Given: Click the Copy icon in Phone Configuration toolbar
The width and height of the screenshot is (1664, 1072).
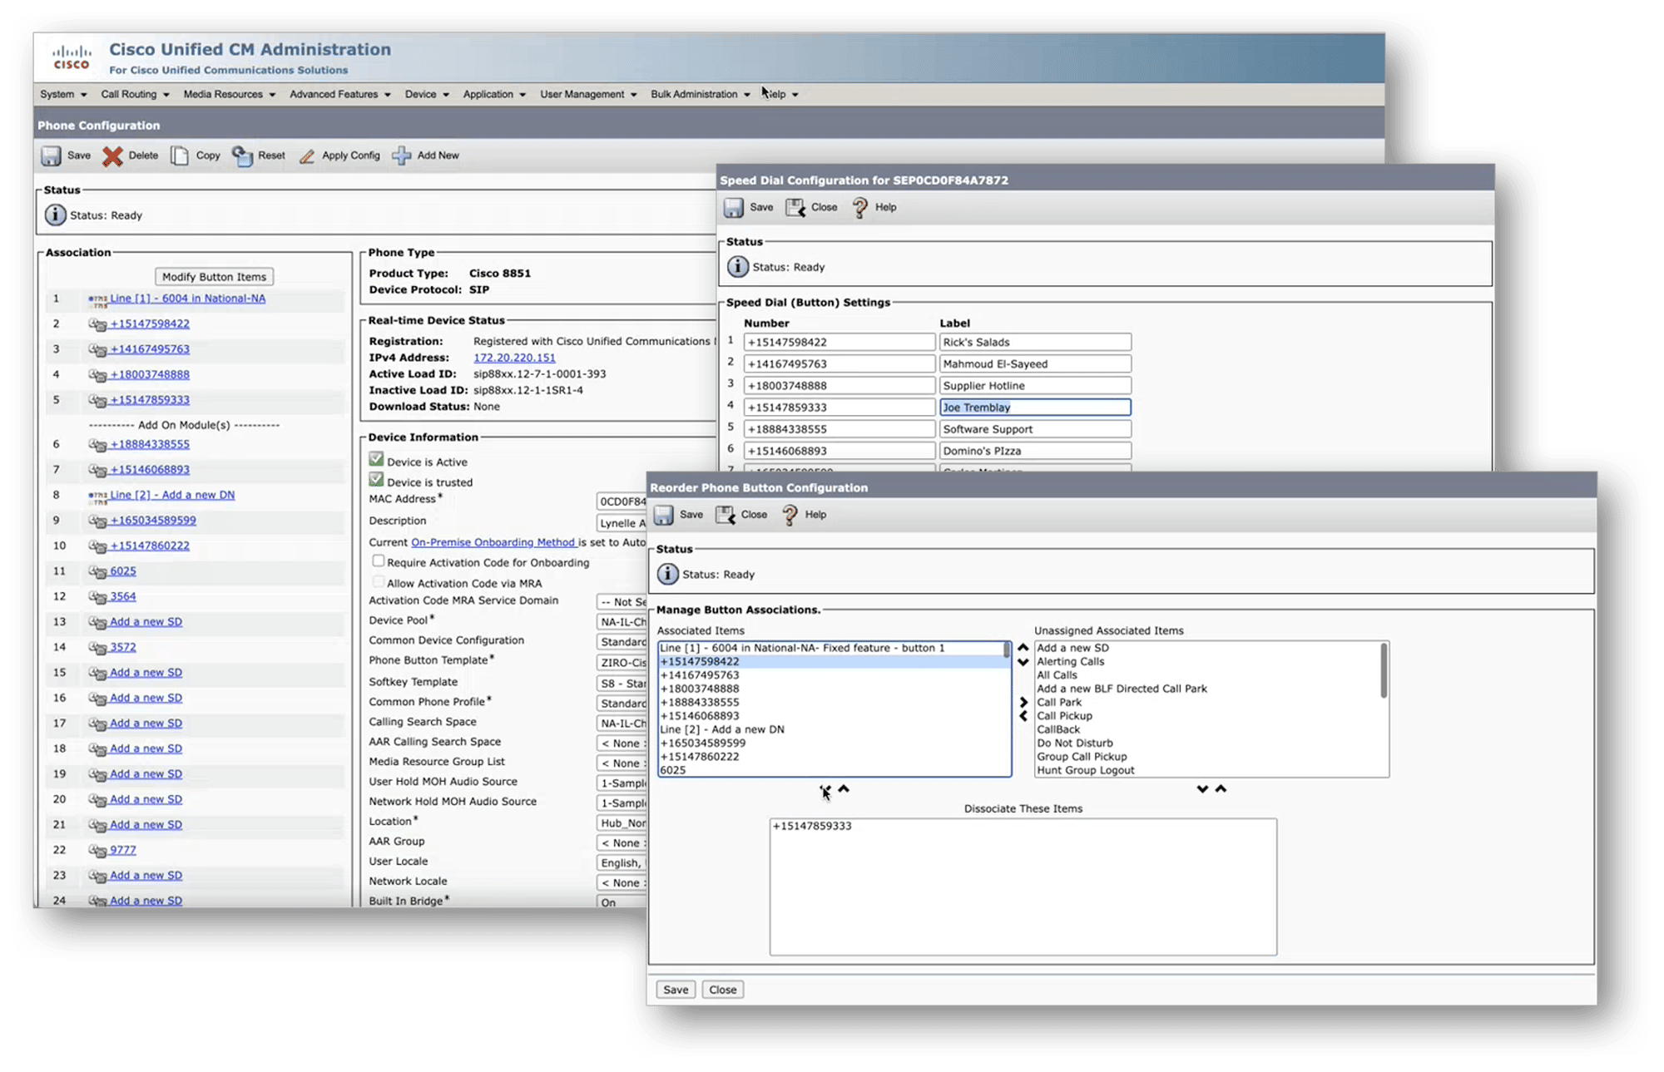Looking at the screenshot, I should (x=180, y=156).
